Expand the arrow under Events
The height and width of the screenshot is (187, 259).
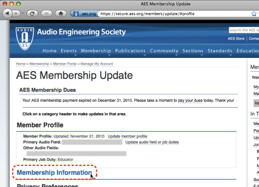pos(75,55)
